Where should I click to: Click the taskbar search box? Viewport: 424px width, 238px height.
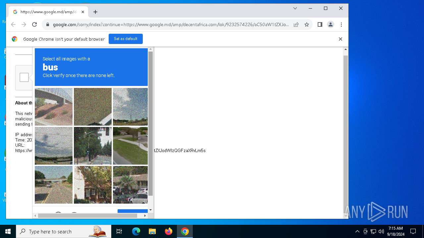point(64,231)
